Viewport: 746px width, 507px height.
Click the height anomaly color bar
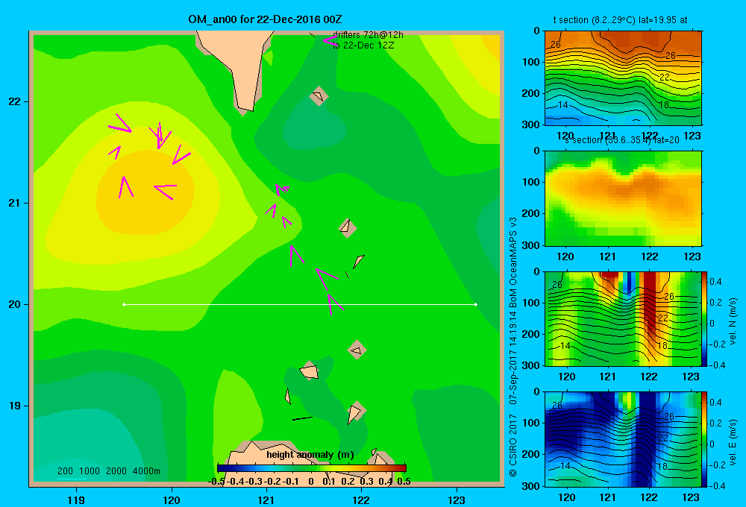[312, 468]
